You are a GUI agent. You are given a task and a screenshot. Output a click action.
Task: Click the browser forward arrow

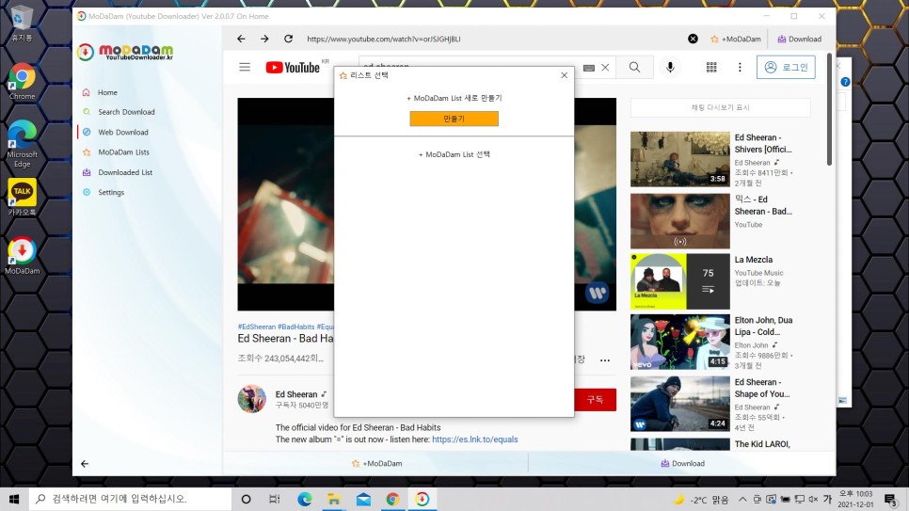click(264, 39)
